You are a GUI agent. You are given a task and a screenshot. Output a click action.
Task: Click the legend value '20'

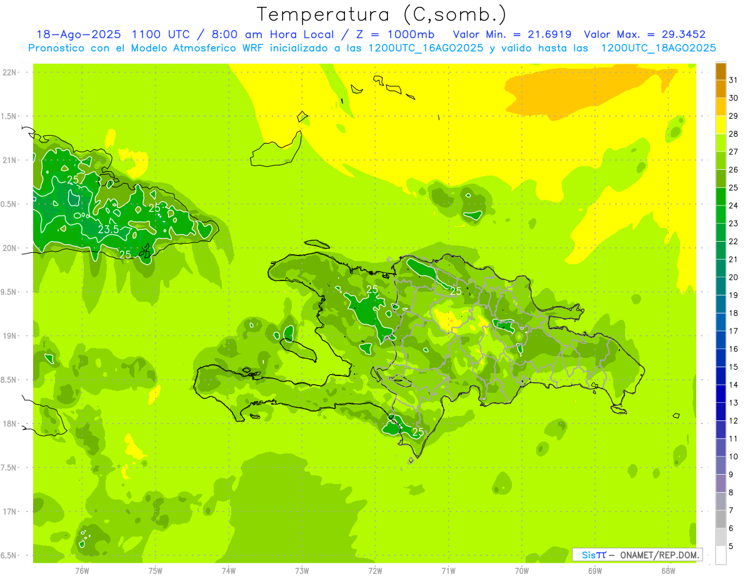(734, 277)
